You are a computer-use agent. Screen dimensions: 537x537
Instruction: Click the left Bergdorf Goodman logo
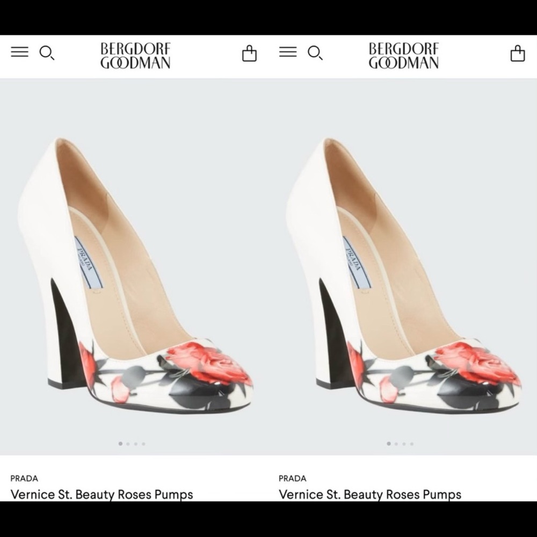click(135, 56)
